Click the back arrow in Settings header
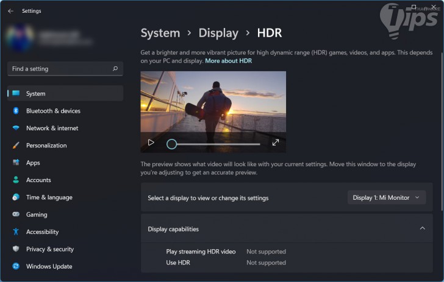 coord(11,11)
